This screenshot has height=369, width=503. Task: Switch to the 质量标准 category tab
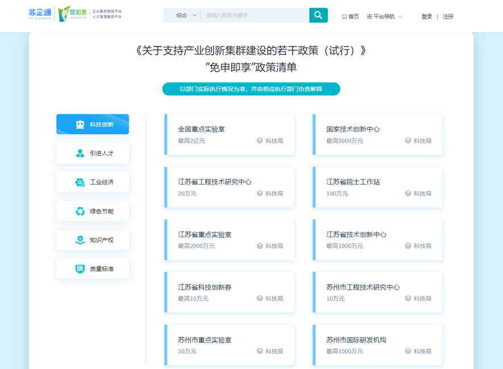point(93,269)
